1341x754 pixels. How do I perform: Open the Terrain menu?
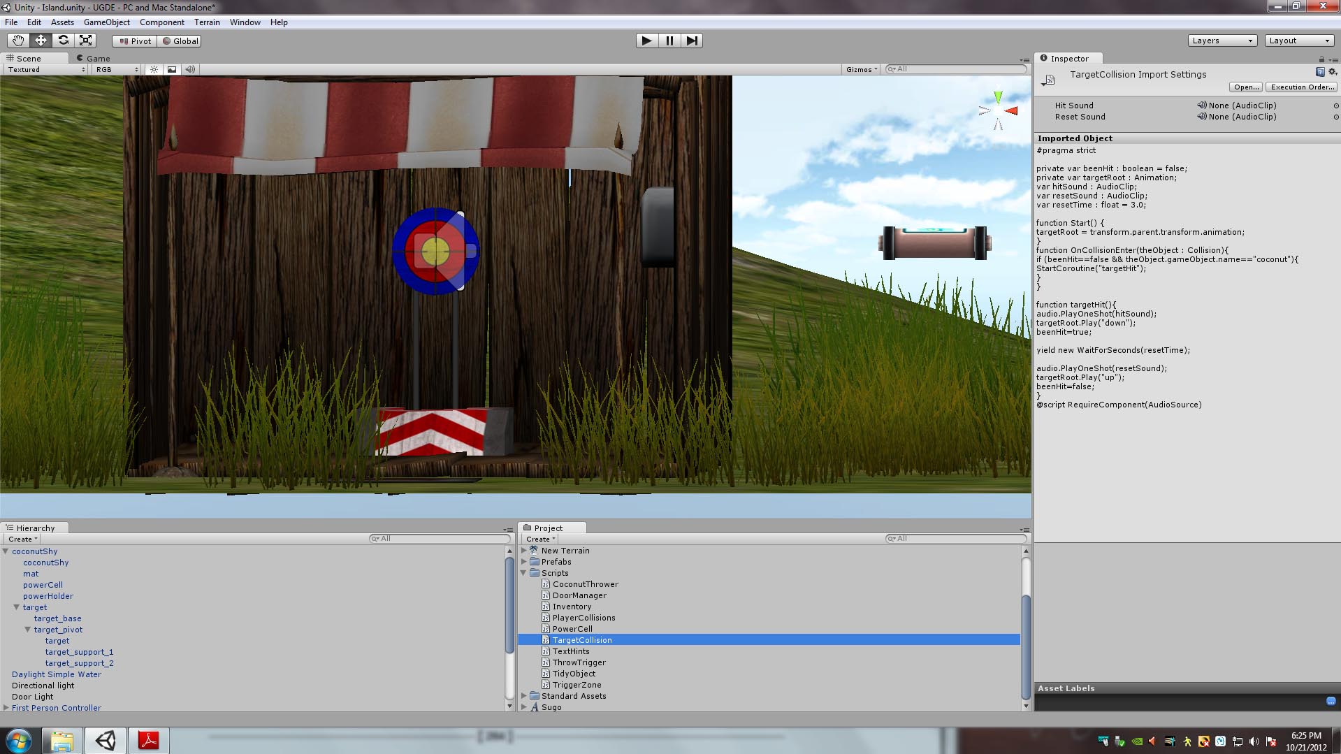[x=207, y=22]
